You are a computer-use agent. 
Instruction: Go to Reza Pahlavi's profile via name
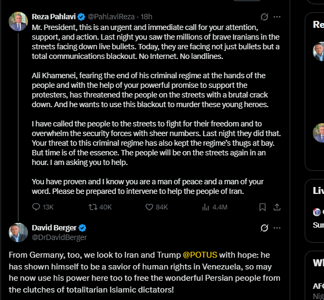53,17
